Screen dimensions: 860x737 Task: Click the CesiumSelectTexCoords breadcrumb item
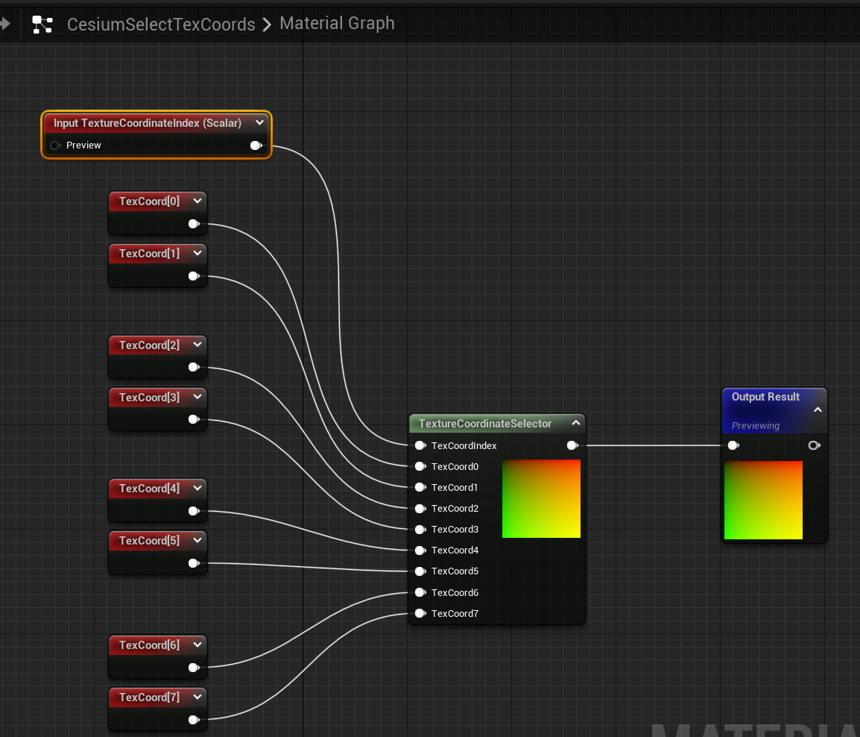pyautogui.click(x=161, y=24)
